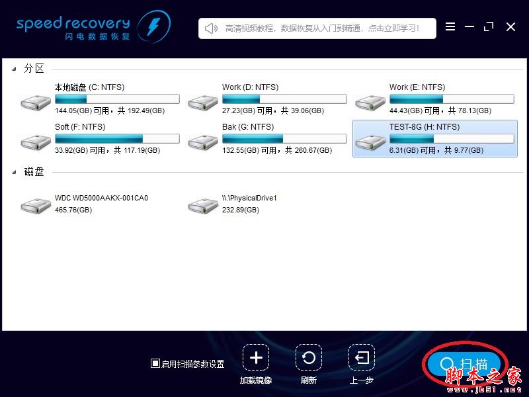
Task: Select the text 本地磁盘 (C: NTFS)
Action: 89,87
